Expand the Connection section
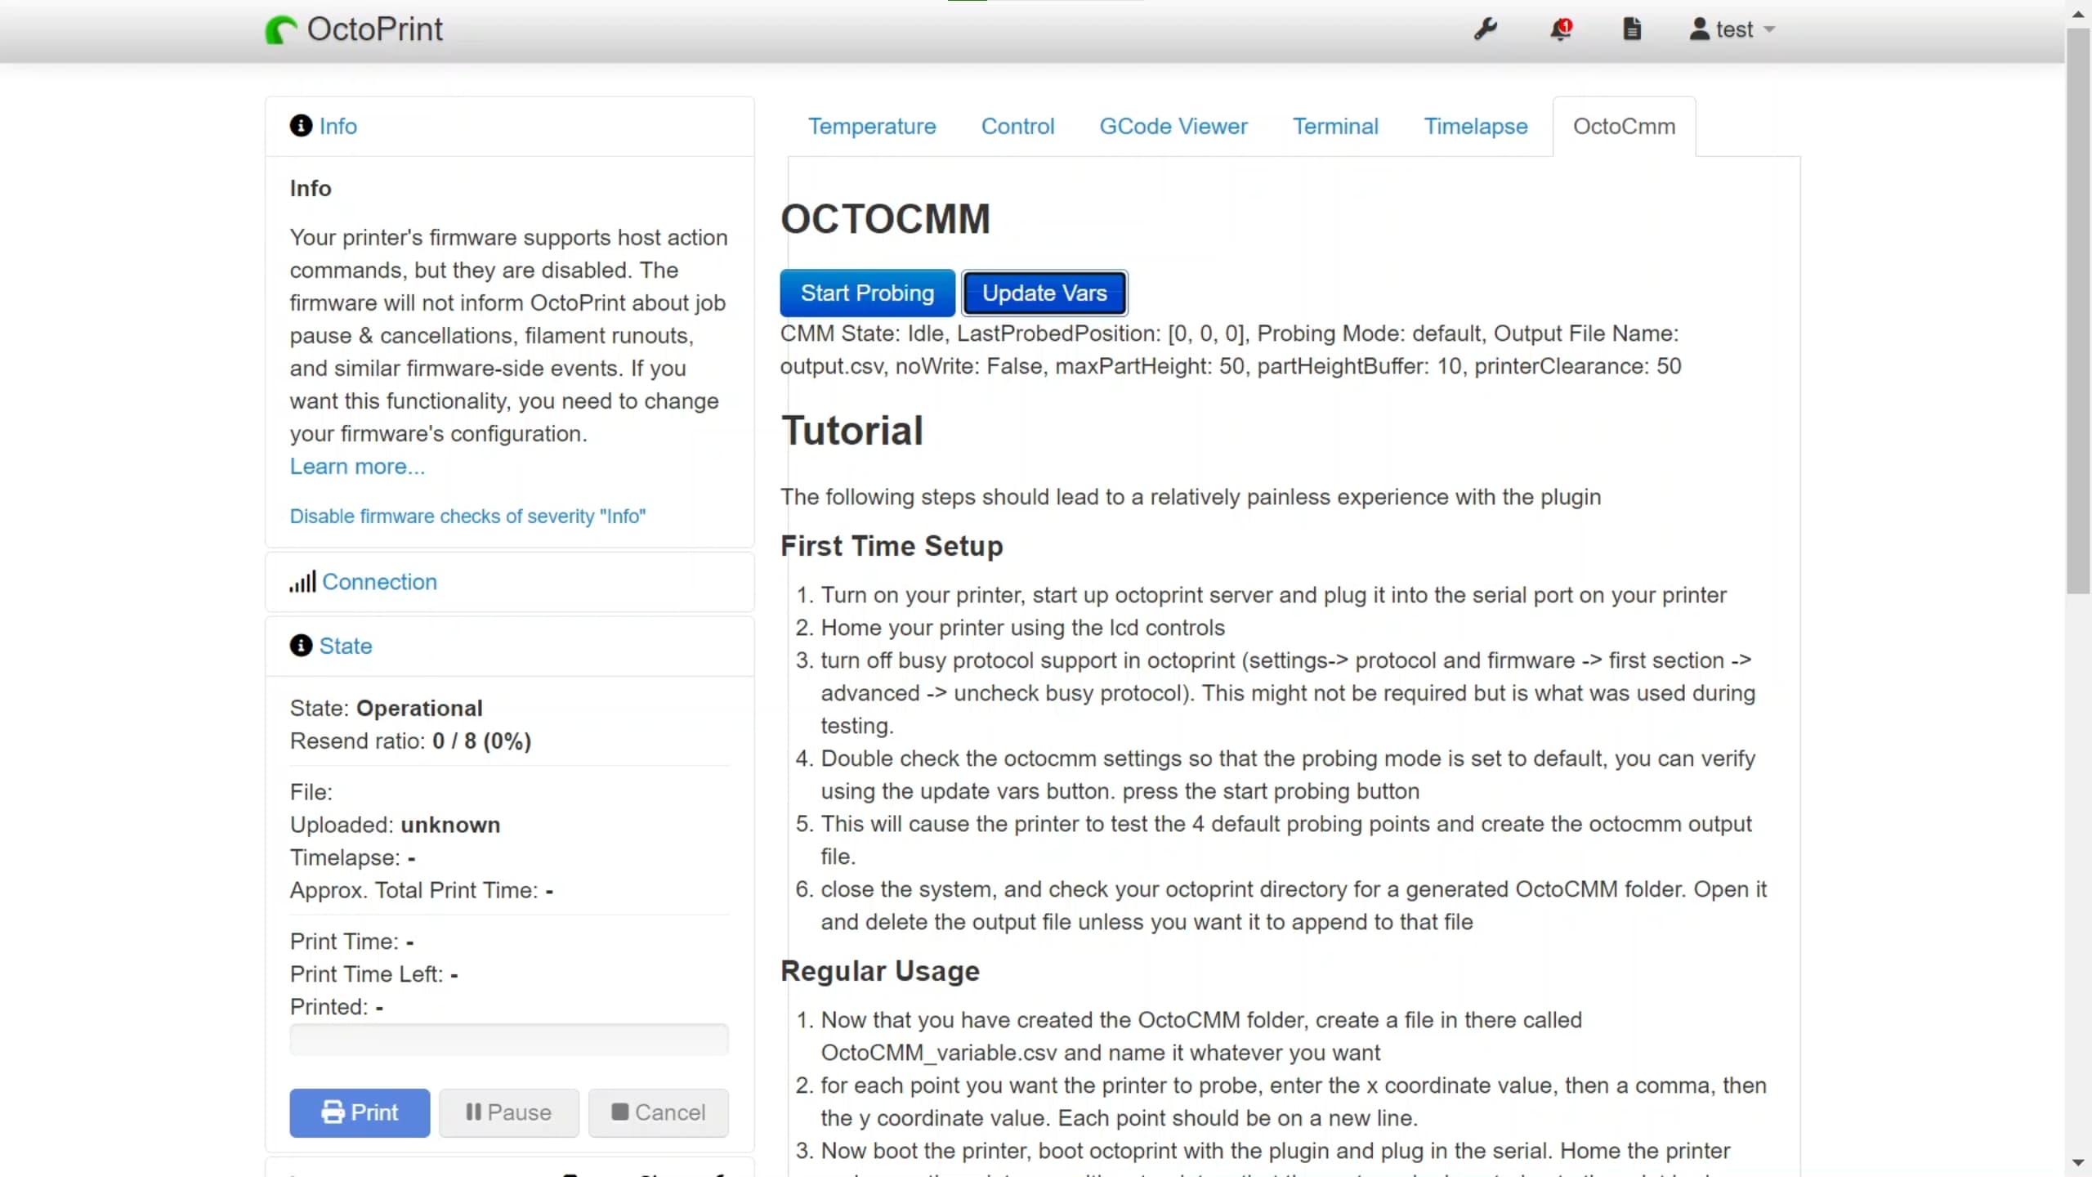2092x1177 pixels. 379,580
